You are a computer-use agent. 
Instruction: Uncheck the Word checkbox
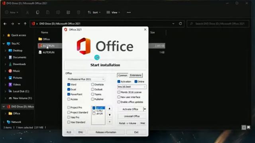click(69, 85)
